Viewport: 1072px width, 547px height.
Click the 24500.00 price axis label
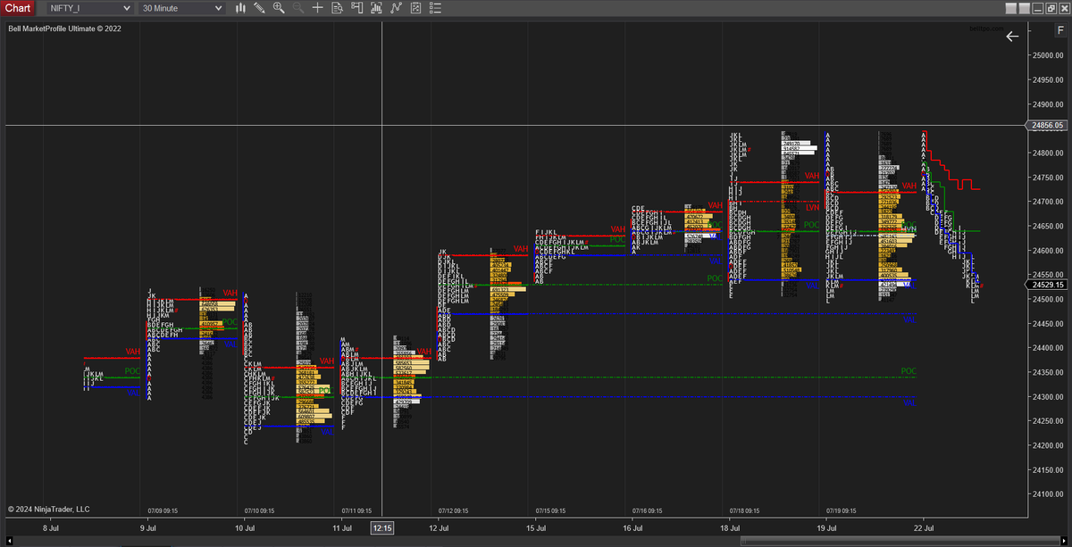(x=1049, y=299)
